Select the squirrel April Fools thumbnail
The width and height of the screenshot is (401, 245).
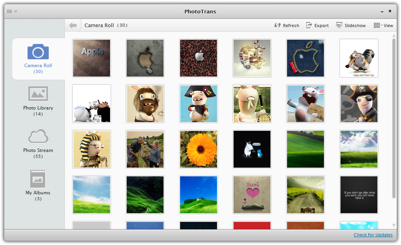(359, 58)
